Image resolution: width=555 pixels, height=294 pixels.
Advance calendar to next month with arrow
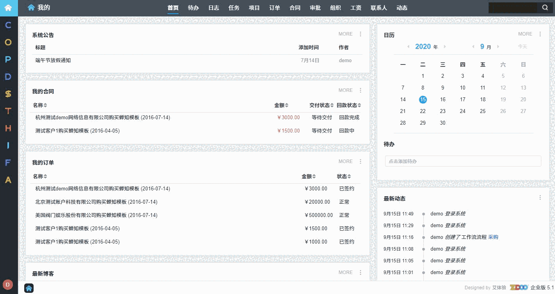(498, 46)
